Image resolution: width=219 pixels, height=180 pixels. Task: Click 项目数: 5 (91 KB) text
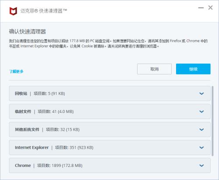pyautogui.click(x=49, y=93)
